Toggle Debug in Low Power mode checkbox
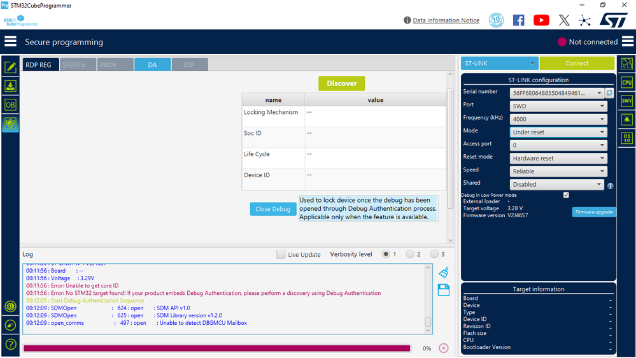 pyautogui.click(x=566, y=195)
